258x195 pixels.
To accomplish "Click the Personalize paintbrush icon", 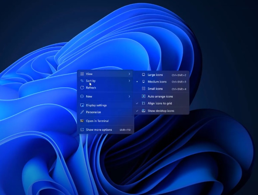I will (82, 112).
